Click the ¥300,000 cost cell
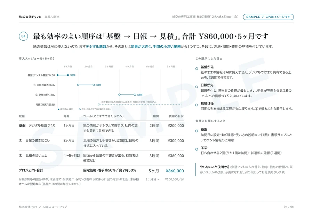This screenshot has height=221, width=313. pyautogui.click(x=176, y=141)
